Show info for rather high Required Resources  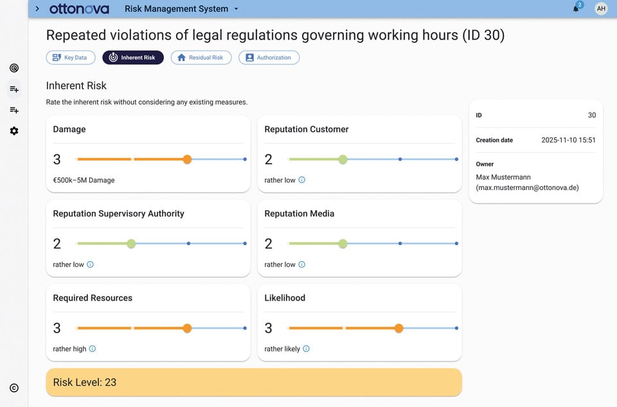[x=92, y=349]
